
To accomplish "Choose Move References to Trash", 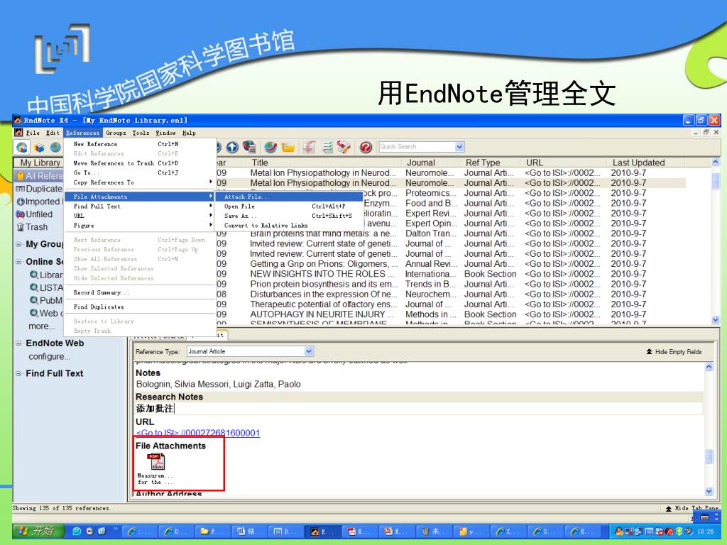I will point(140,163).
